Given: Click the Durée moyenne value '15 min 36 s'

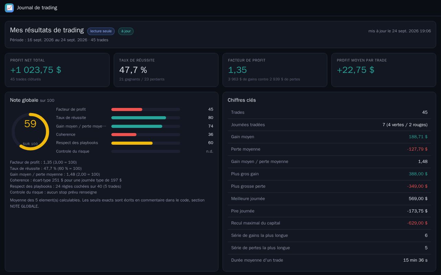Looking at the screenshot, I should (x=415, y=260).
